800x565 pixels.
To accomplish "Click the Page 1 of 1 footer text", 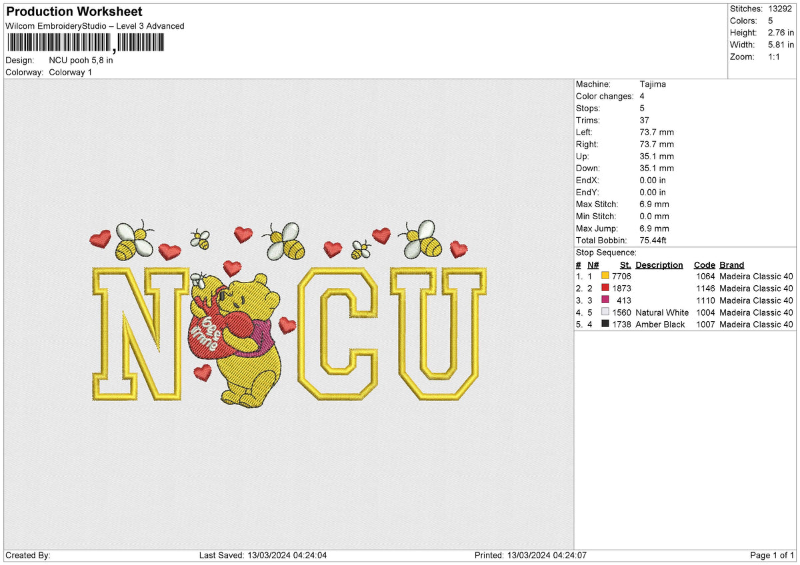I will pyautogui.click(x=772, y=555).
